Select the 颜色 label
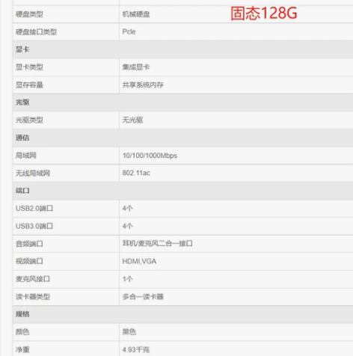The width and height of the screenshot is (353, 356). [x=22, y=332]
